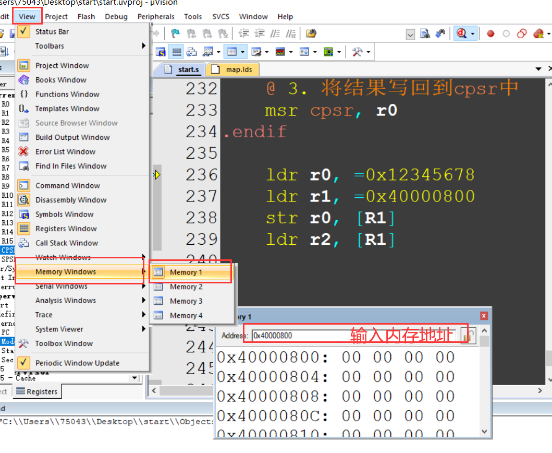The width and height of the screenshot is (552, 453).
Task: Insert breakpoint with red dot icon
Action: 490,34
